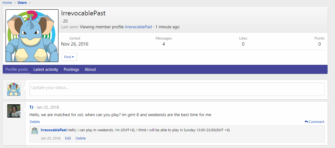Delete the IrrevocablePast comment reply

coord(81,138)
